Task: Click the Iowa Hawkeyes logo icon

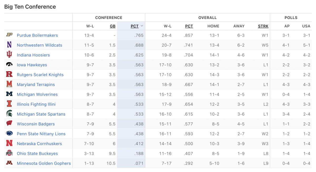Action: click(9, 65)
